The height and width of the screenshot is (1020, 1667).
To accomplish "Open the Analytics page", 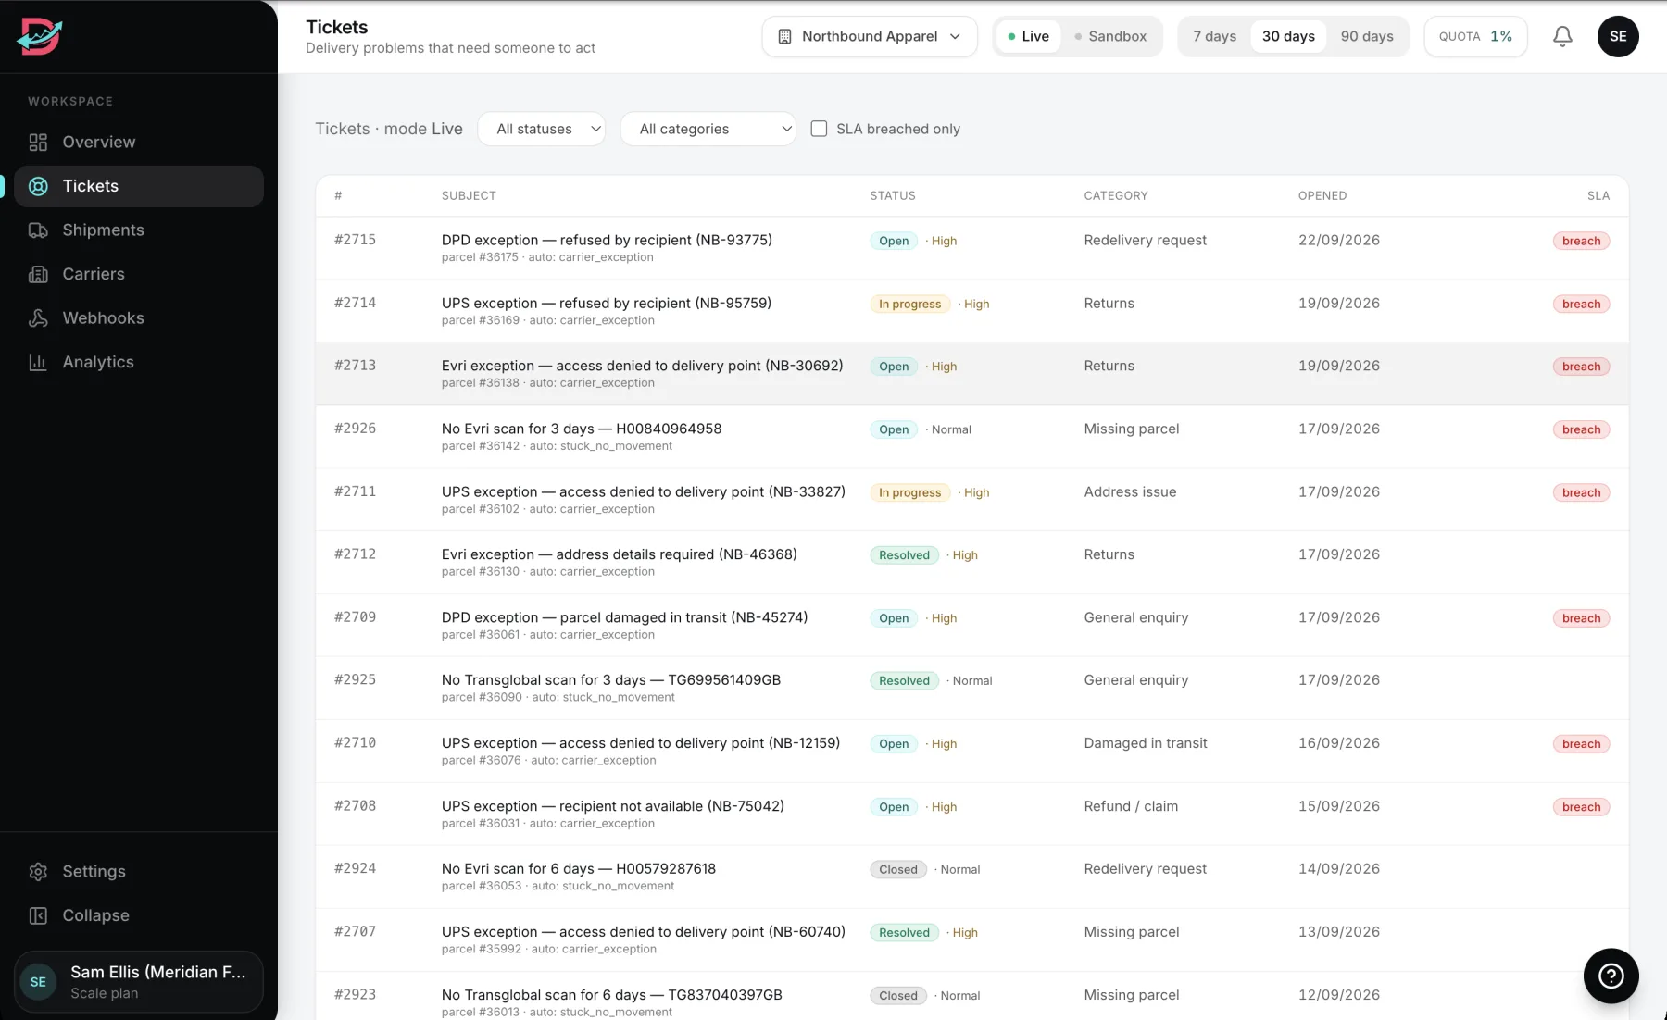I will [x=139, y=362].
